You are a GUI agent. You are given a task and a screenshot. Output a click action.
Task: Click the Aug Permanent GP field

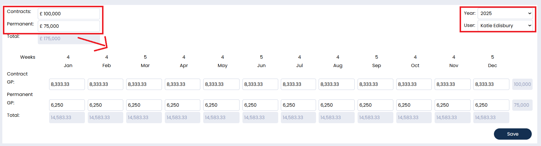336,105
